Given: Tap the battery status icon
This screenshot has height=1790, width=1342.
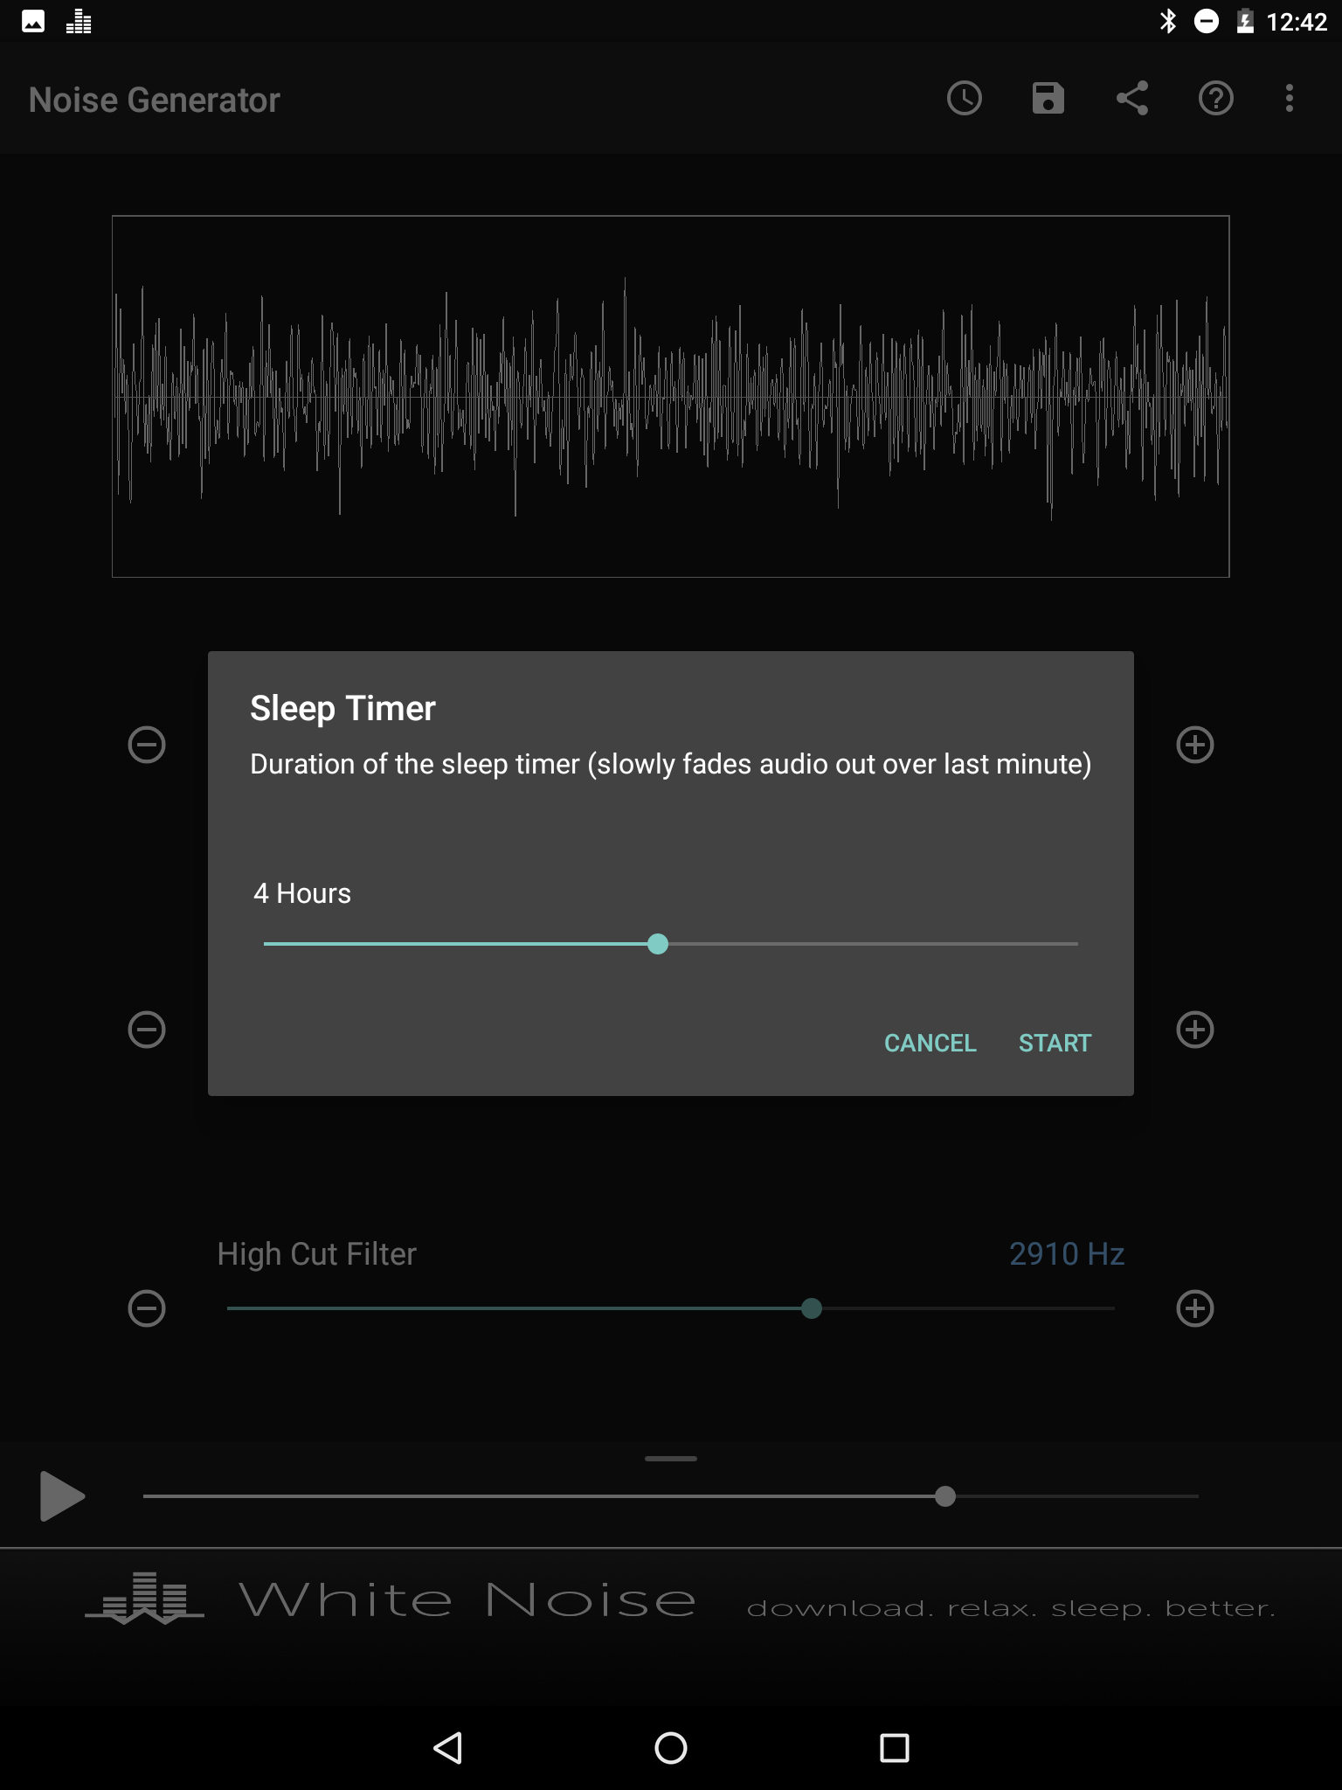Looking at the screenshot, I should click(1246, 21).
